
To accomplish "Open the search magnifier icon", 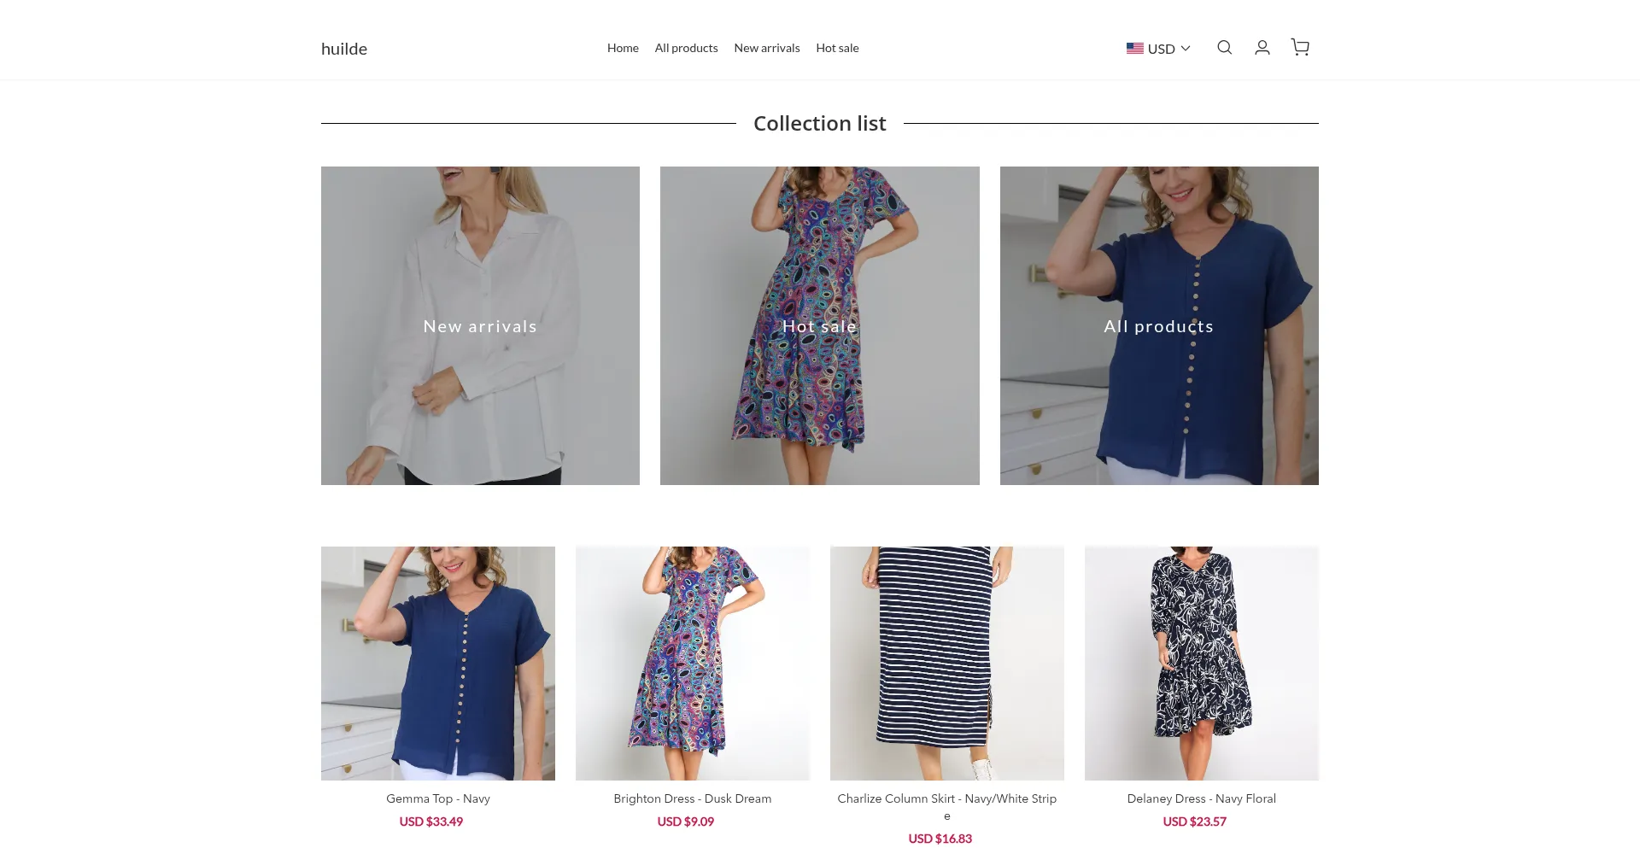I will pos(1224,48).
